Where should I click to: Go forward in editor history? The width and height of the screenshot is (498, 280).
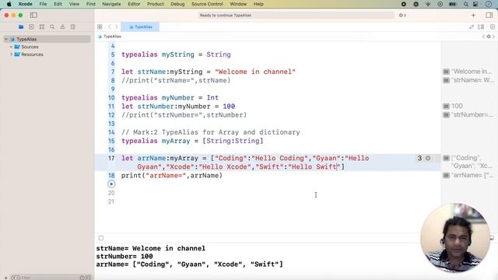116,27
